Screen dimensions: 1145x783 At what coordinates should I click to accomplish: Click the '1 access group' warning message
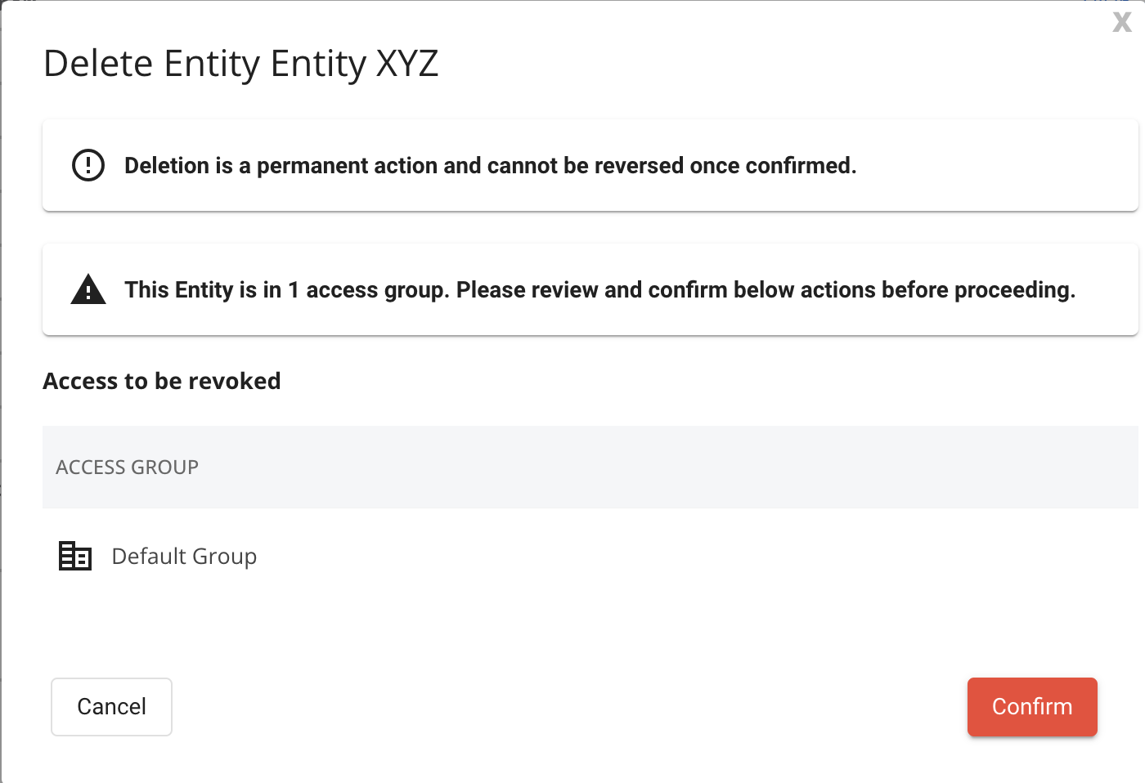(599, 290)
